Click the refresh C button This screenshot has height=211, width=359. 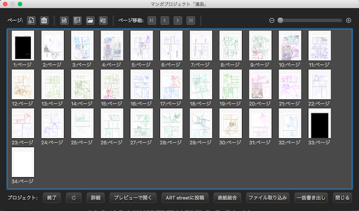click(74, 198)
